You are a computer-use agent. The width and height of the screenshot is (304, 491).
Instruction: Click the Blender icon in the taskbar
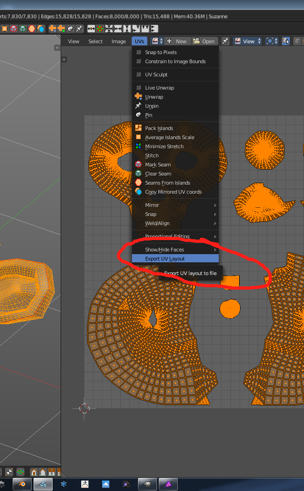(22, 484)
